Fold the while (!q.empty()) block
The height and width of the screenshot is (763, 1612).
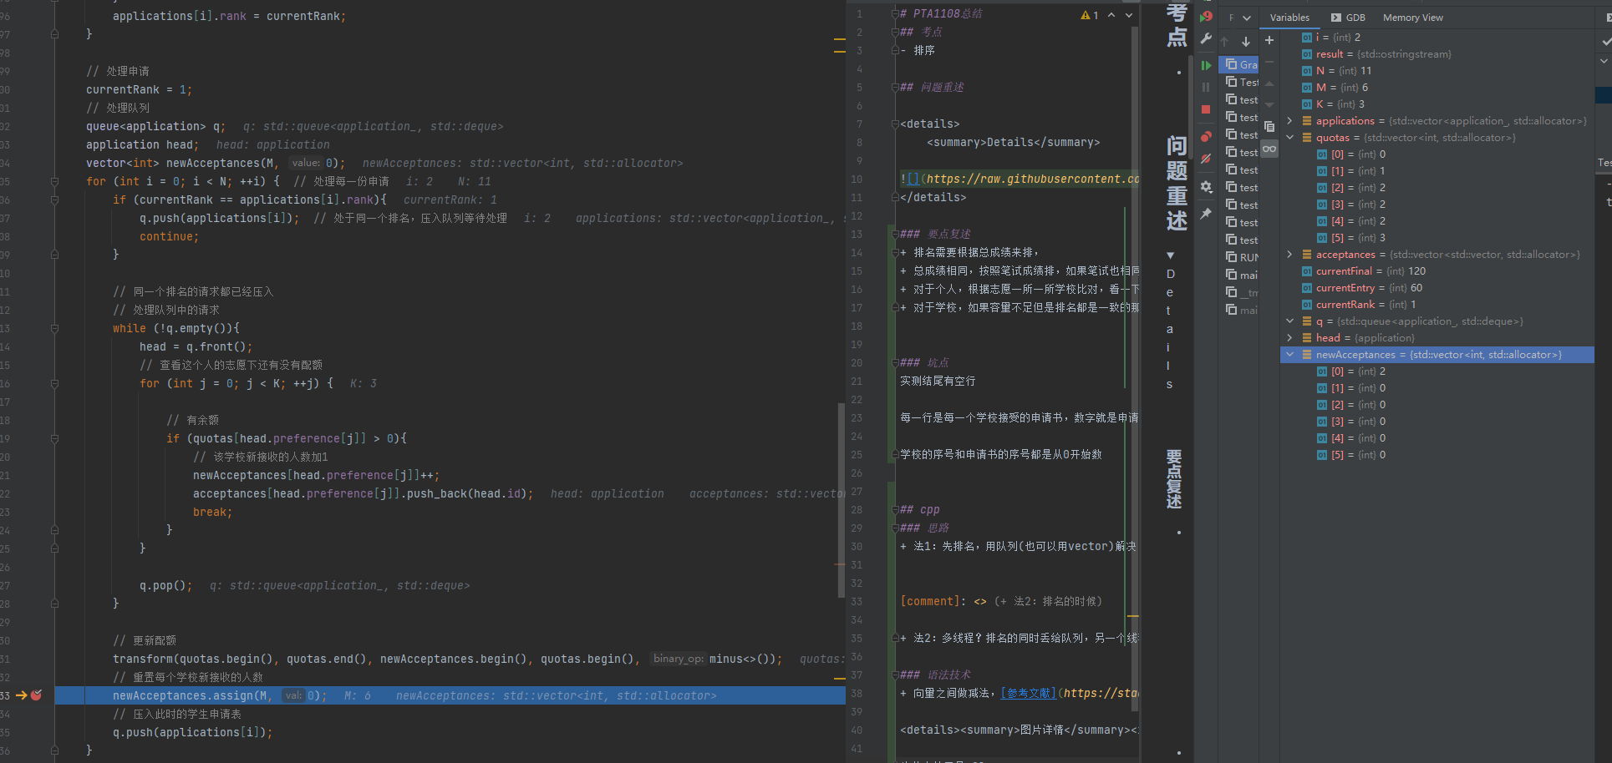tap(54, 328)
